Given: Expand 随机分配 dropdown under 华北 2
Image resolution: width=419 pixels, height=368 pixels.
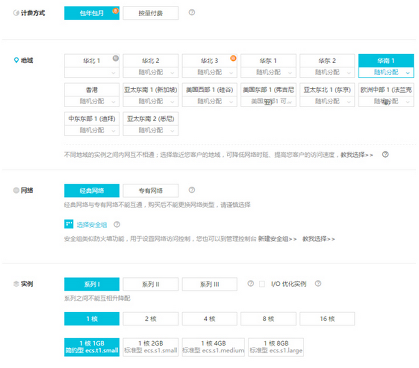Looking at the screenshot, I should coord(151,72).
